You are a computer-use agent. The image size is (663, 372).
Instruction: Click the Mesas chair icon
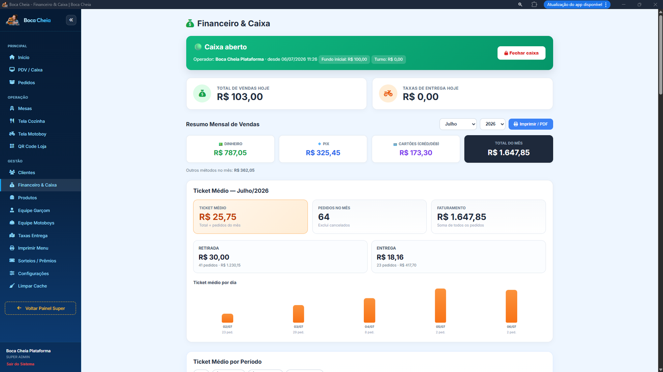coord(12,108)
